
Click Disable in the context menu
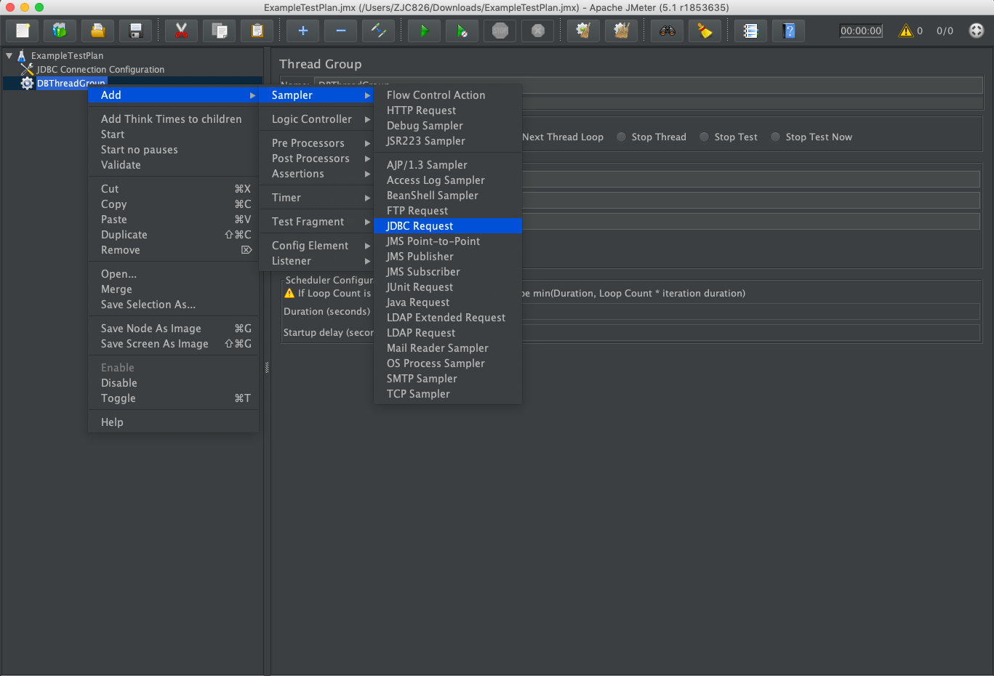(173, 383)
